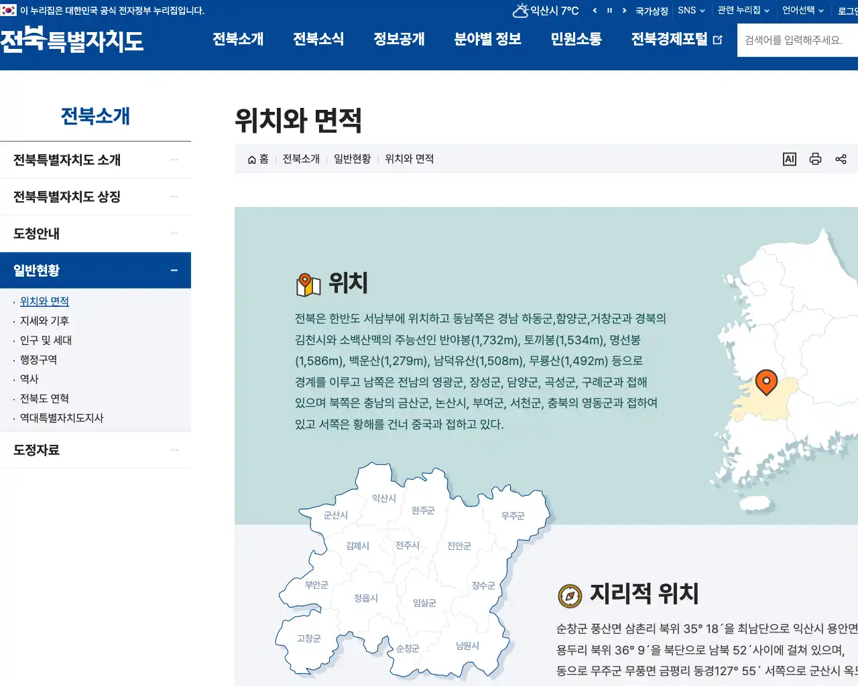Viewport: 858px width, 686px height.
Task: Open the SNS dropdown
Action: 688,11
